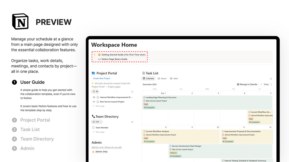Click the Team Directory section heading
The width and height of the screenshot is (289, 162).
point(107,116)
